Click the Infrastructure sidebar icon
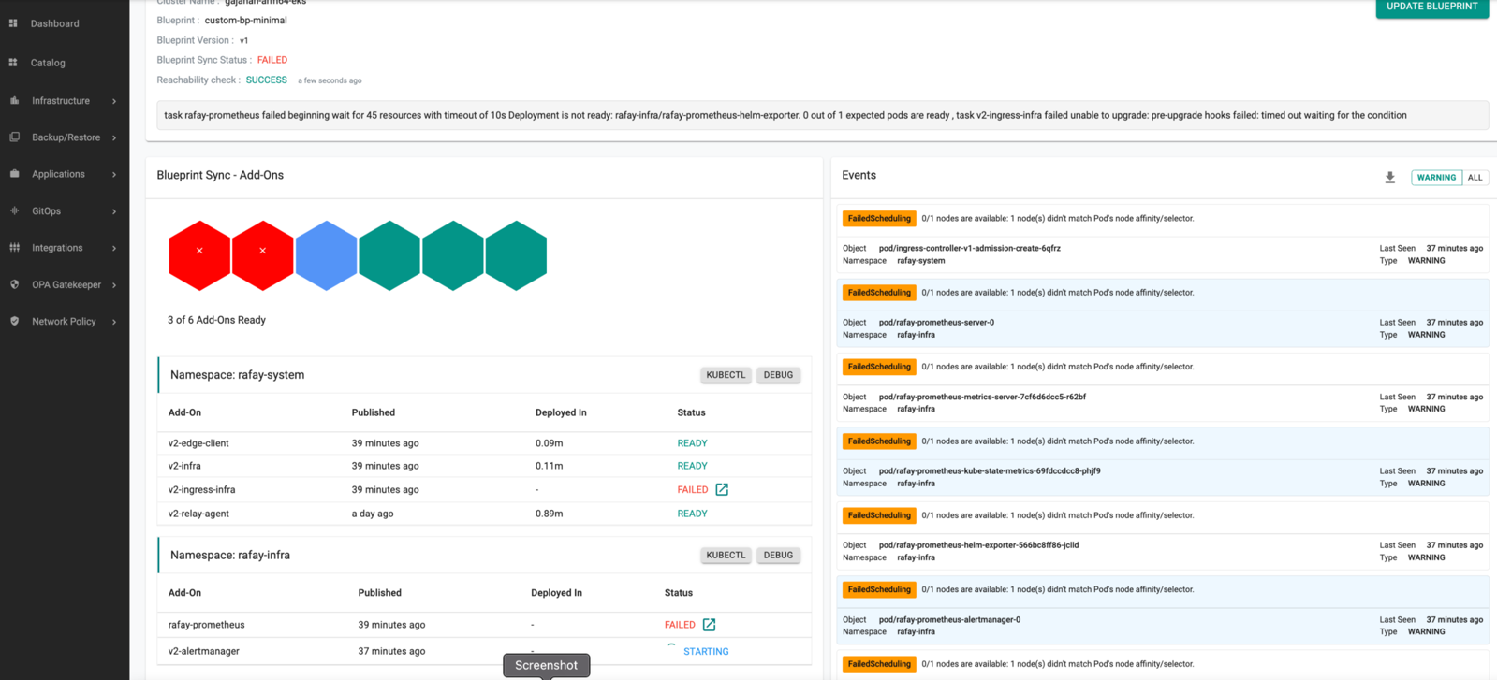This screenshot has width=1497, height=680. 14,100
